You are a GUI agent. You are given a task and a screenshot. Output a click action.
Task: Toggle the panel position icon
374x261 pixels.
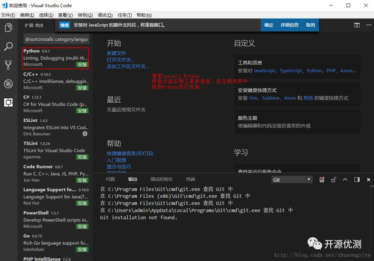357,180
